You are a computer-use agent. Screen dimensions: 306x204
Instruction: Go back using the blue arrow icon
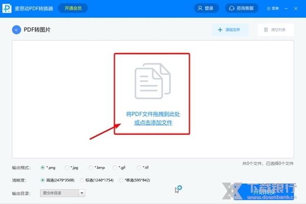point(16,30)
